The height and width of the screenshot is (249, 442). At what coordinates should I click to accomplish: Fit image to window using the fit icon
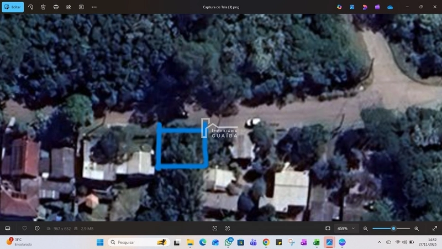[328, 228]
